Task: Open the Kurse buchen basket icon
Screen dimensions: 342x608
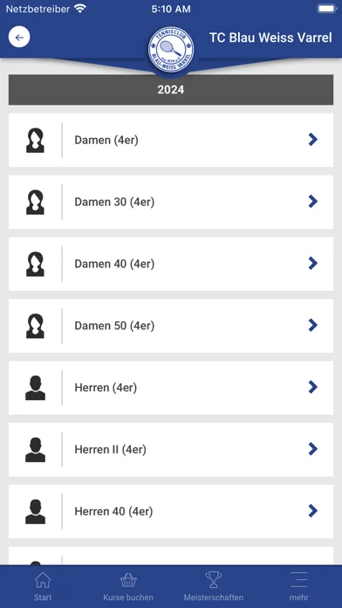Action: coord(128,580)
